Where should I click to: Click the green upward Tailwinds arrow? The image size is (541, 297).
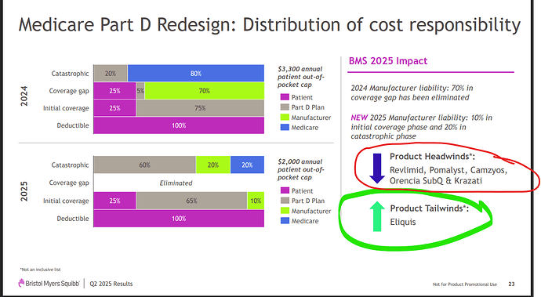click(x=377, y=216)
